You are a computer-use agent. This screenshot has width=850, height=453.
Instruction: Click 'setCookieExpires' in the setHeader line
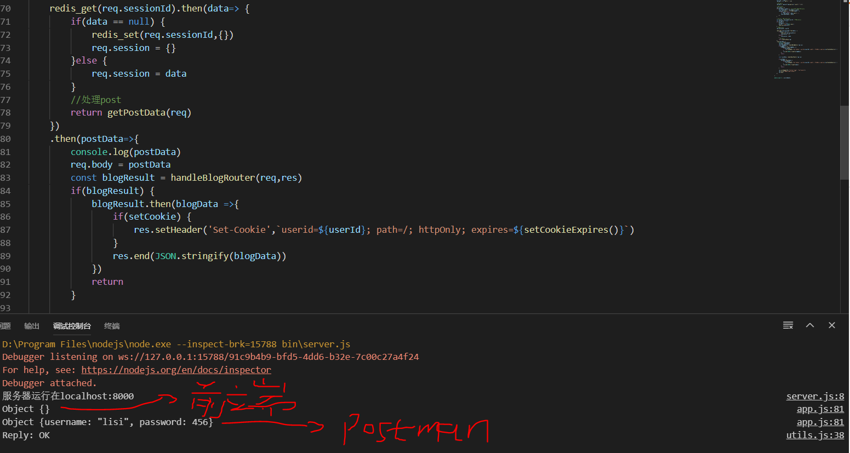[x=566, y=230]
